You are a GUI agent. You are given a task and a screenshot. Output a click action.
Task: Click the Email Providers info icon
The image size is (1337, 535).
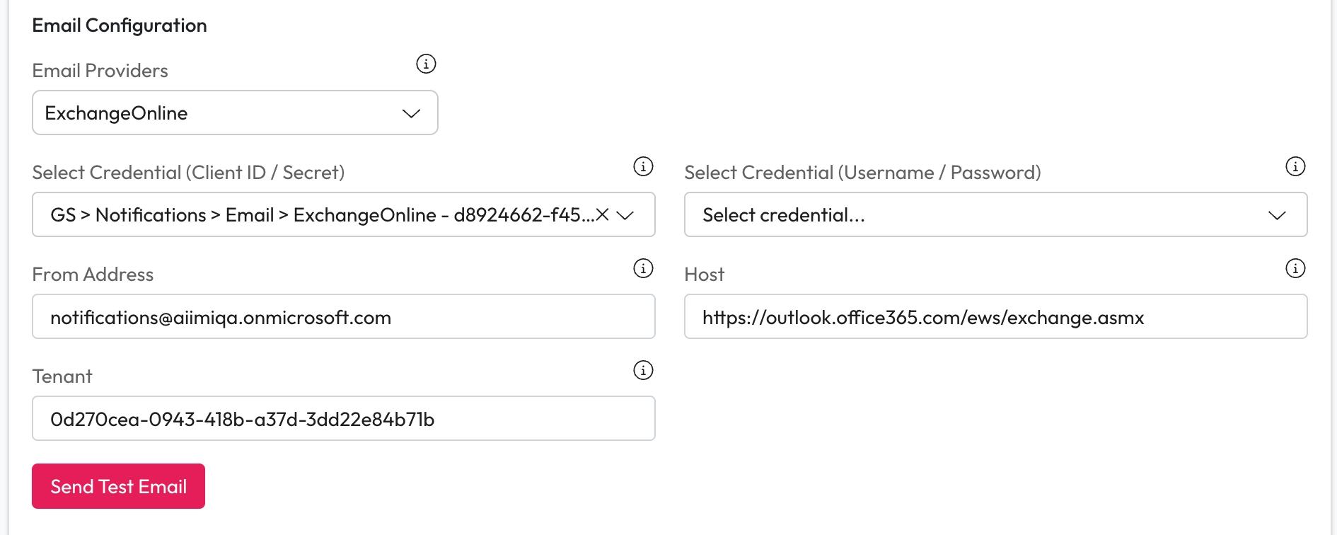(426, 64)
